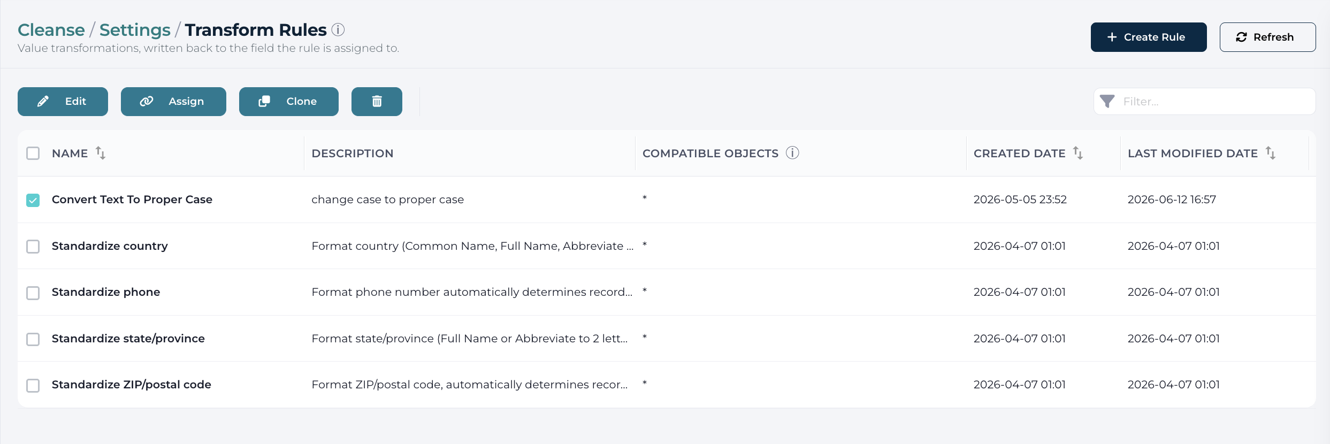The height and width of the screenshot is (444, 1330).
Task: Sort by Name column arrows
Action: pyautogui.click(x=101, y=153)
